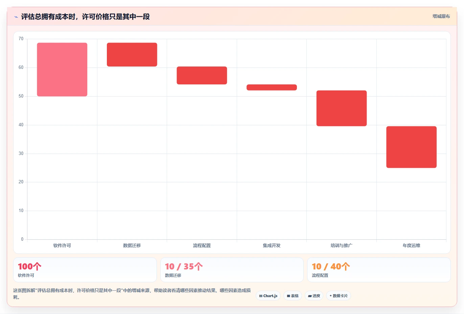Click the red 培训与推广 waterfall bar
Image resolution: width=464 pixels, height=314 pixels.
point(342,108)
